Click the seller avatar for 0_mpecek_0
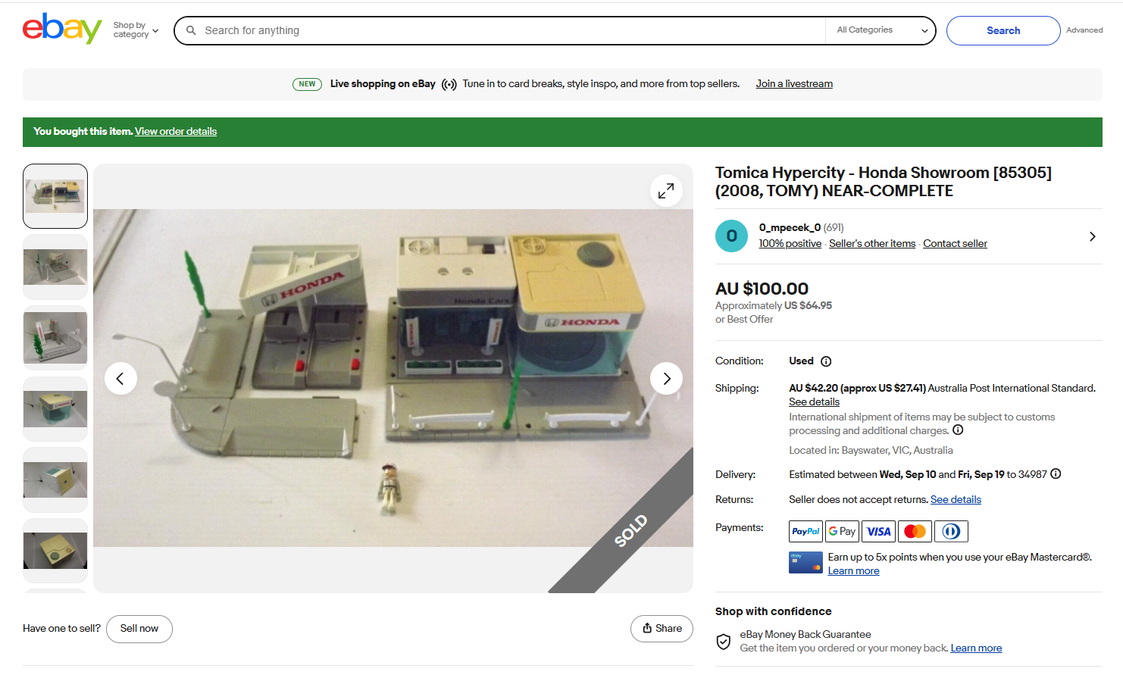 [x=731, y=236]
